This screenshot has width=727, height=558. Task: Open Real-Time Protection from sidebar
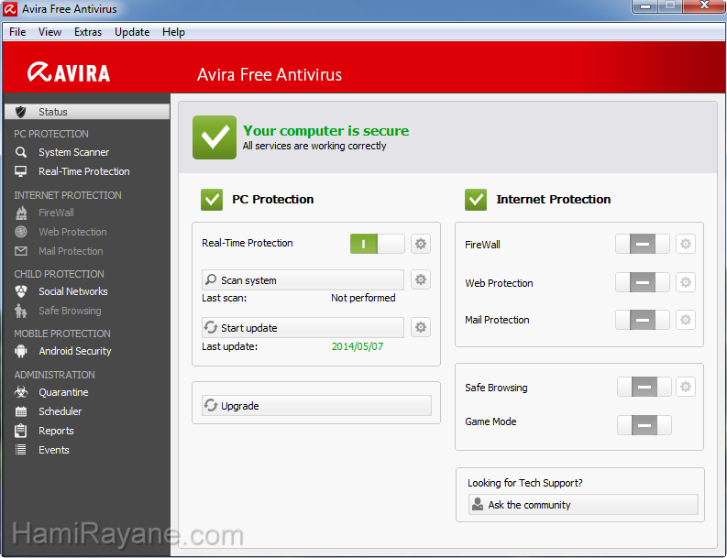click(84, 171)
